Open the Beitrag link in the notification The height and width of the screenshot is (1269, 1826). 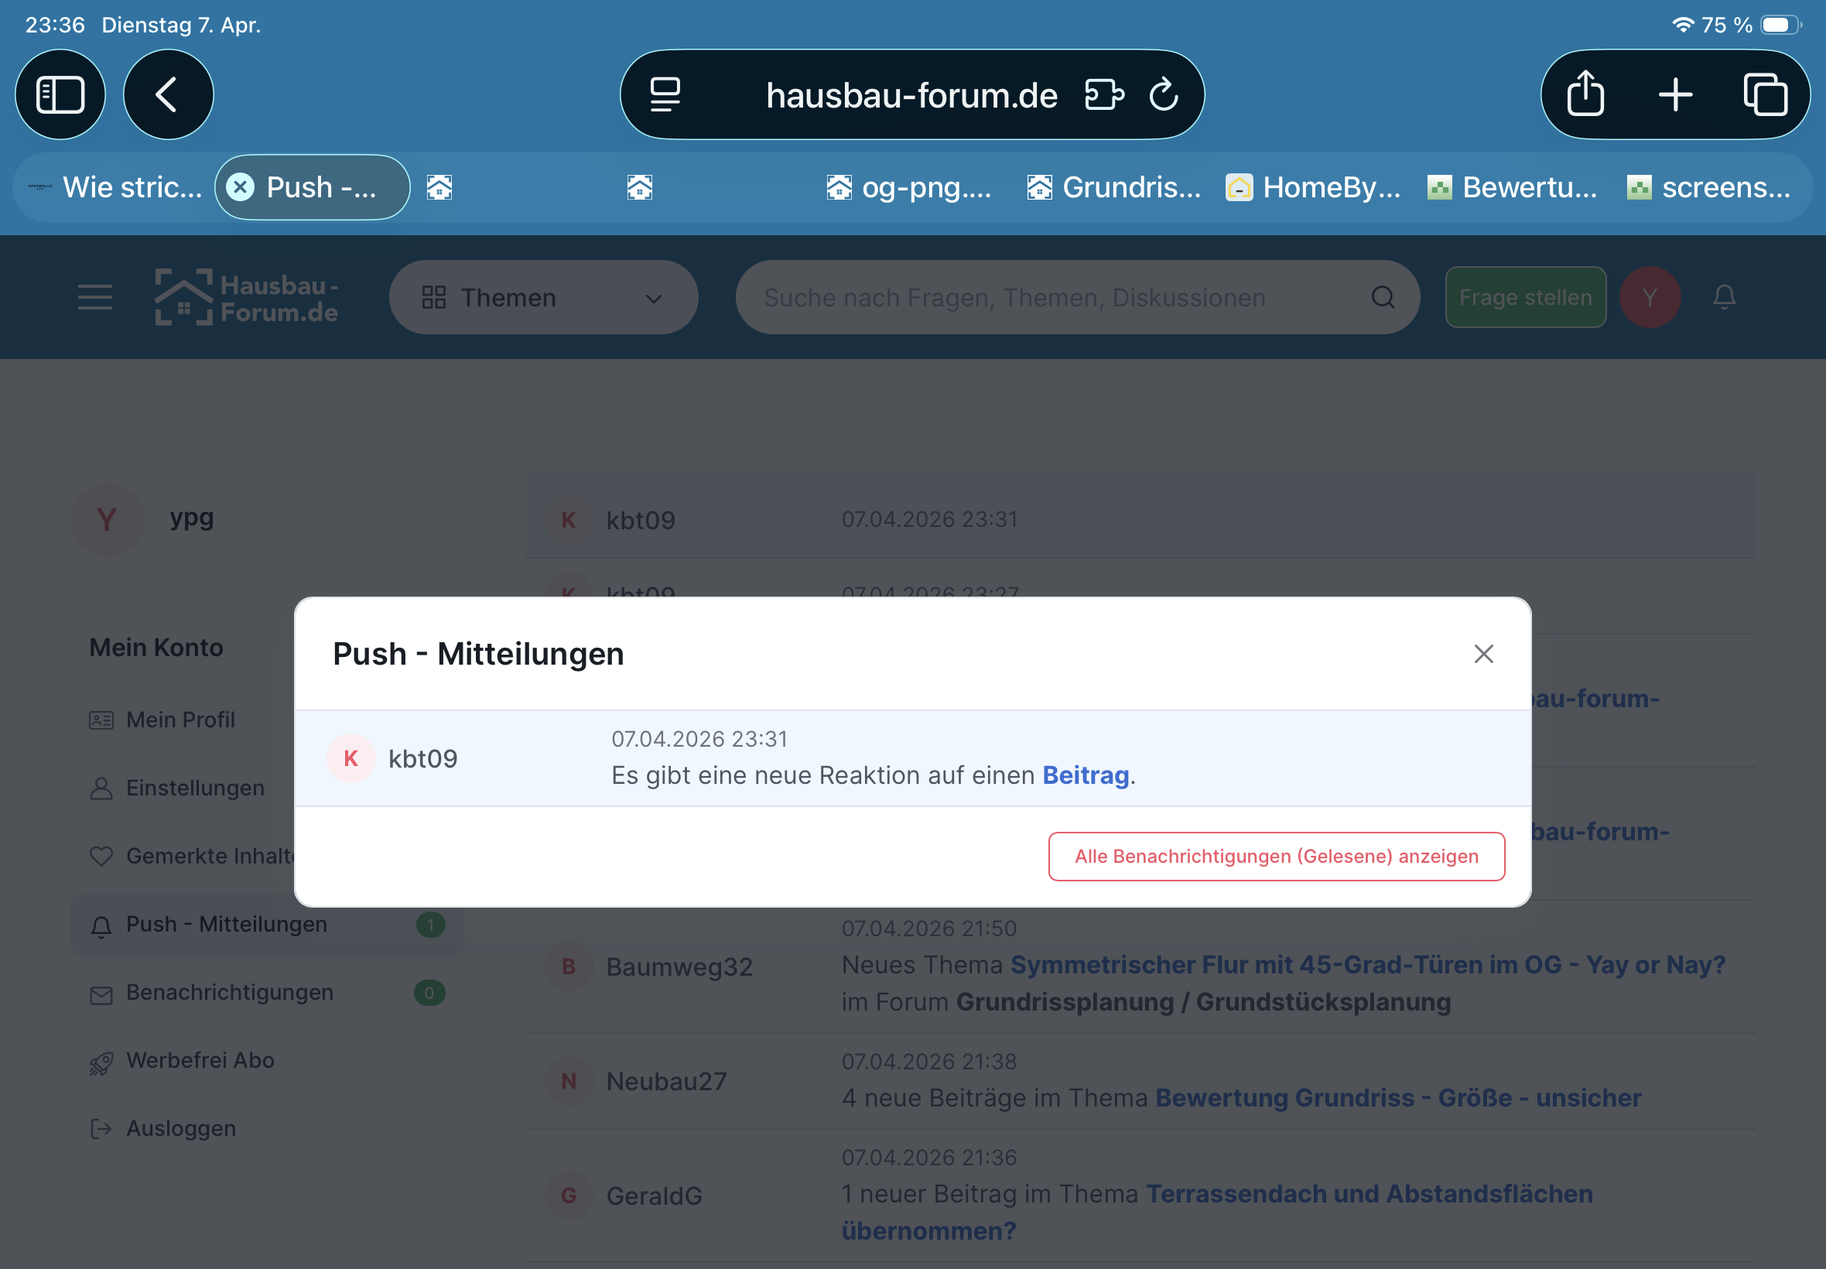1085,775
